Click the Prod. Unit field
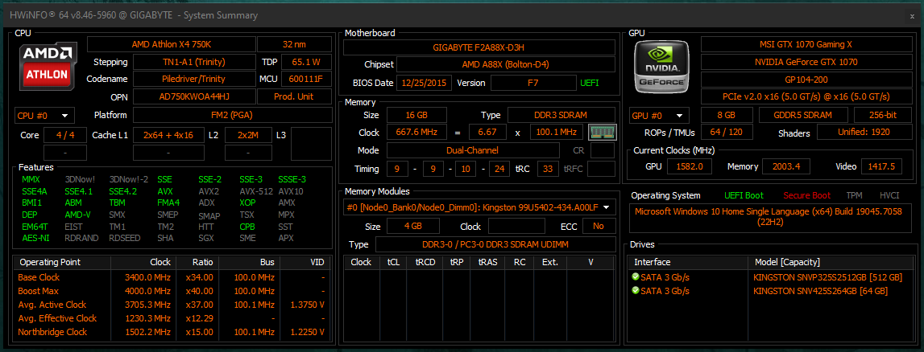This screenshot has width=924, height=352. coord(295,96)
